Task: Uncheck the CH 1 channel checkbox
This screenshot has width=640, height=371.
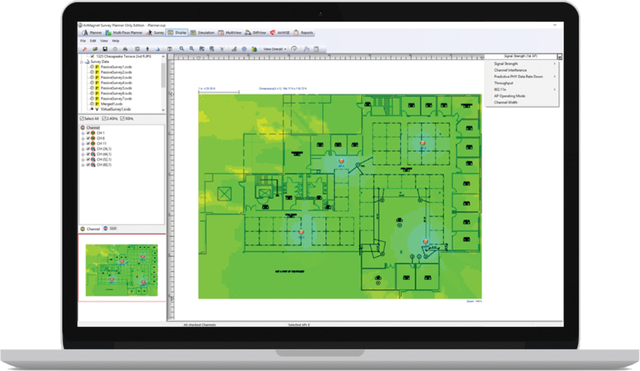Action: tap(88, 133)
